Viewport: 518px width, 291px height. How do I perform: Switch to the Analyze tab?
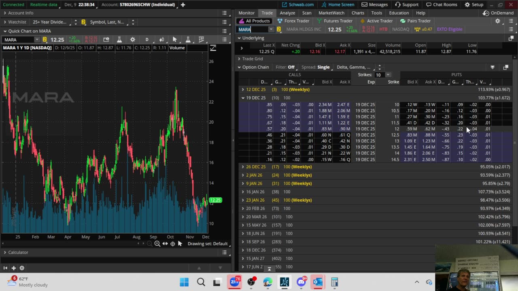[x=287, y=13]
